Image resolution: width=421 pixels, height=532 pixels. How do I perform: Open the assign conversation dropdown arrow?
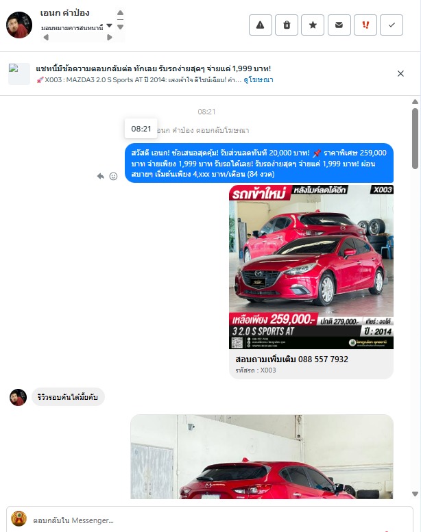coord(109,26)
